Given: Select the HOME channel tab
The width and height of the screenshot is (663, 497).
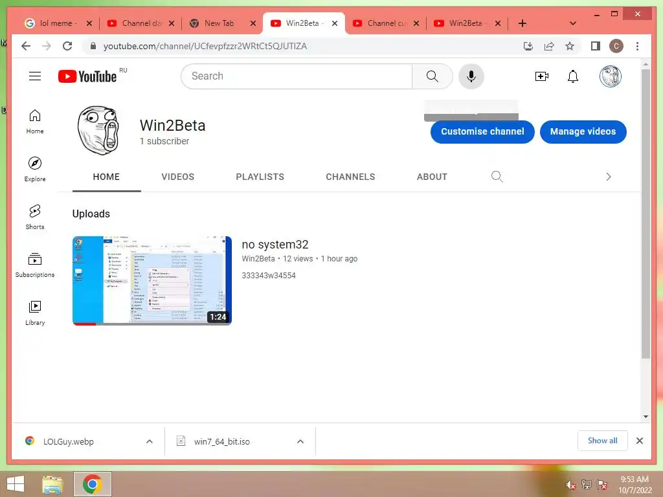Looking at the screenshot, I should (x=106, y=177).
